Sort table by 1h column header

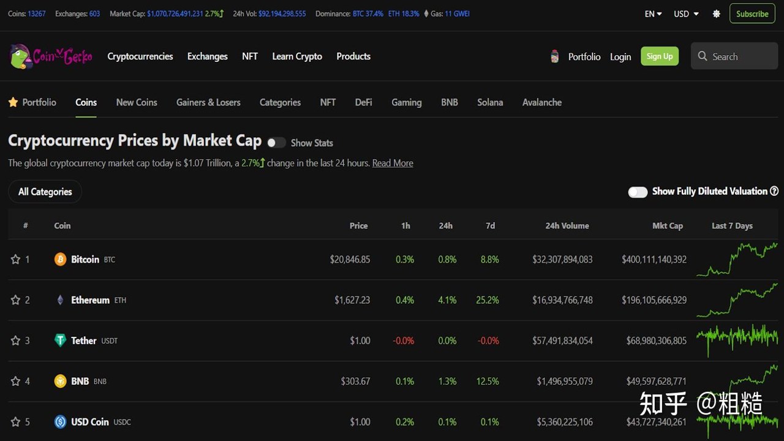pos(405,226)
